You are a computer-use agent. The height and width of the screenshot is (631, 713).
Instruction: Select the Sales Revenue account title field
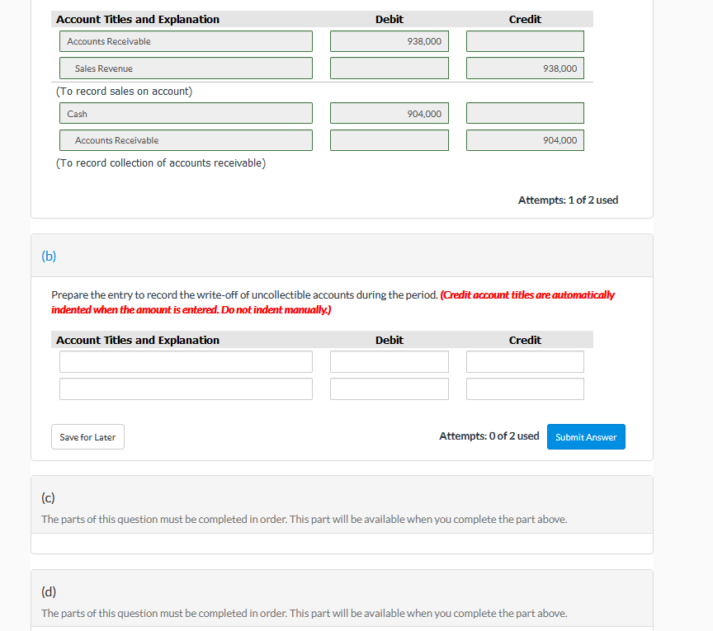pyautogui.click(x=186, y=68)
